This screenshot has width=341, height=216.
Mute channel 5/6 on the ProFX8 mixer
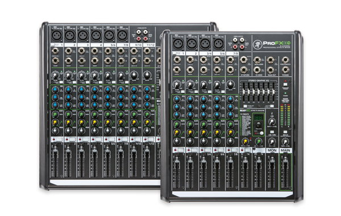(221, 150)
